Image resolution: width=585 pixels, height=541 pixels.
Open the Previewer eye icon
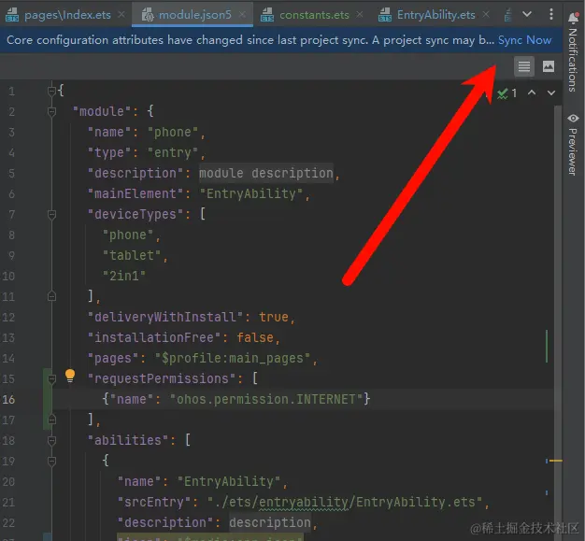pyautogui.click(x=573, y=119)
